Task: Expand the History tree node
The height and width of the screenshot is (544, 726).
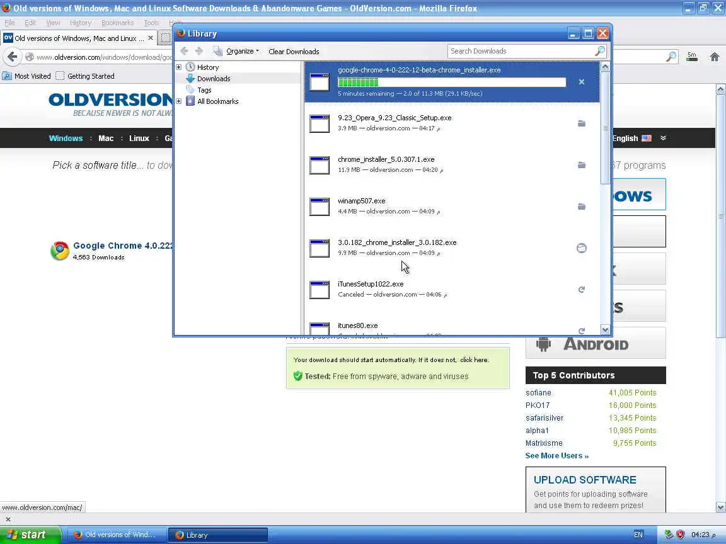Action: pyautogui.click(x=179, y=67)
